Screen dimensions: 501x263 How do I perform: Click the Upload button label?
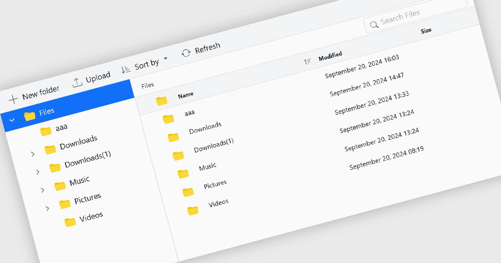[x=98, y=77]
